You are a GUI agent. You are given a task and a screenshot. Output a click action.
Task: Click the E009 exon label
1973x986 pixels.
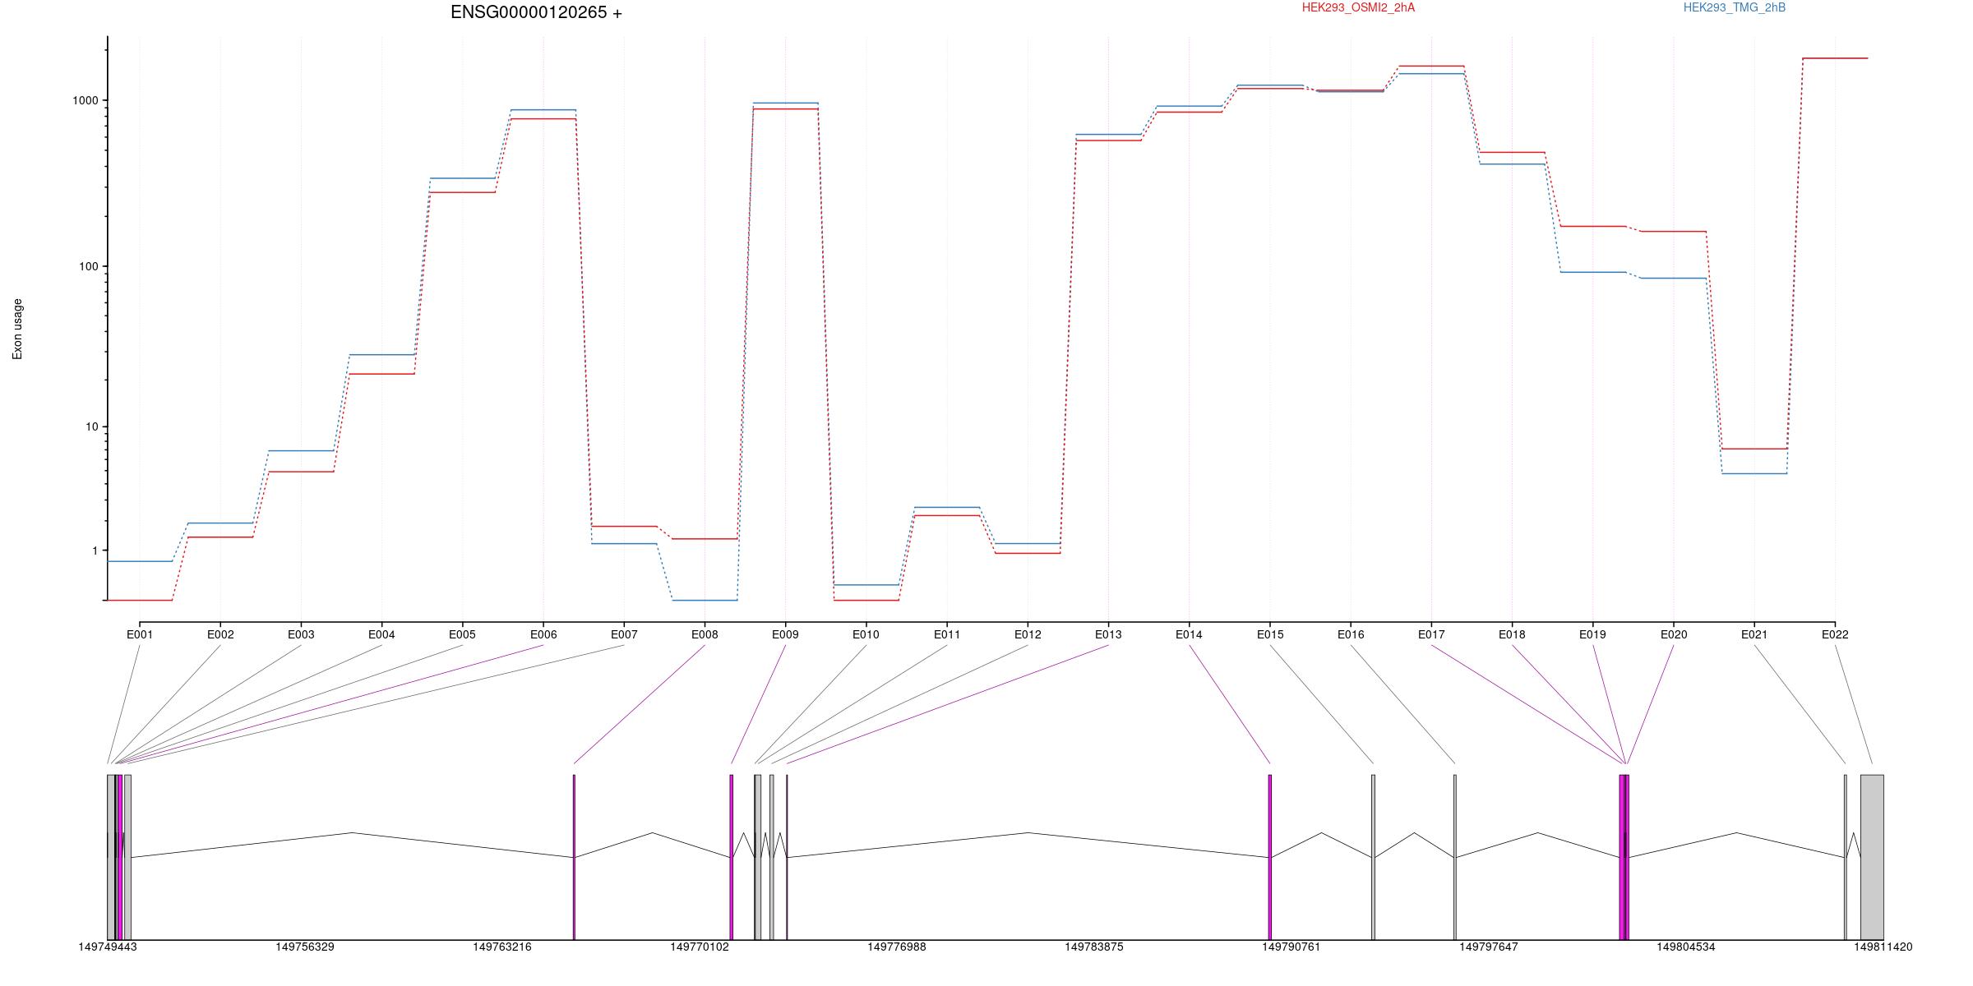tap(785, 634)
